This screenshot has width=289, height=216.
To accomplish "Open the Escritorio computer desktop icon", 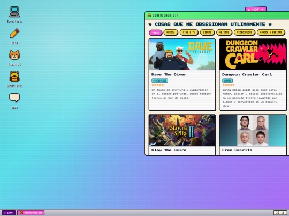I will pos(14,12).
